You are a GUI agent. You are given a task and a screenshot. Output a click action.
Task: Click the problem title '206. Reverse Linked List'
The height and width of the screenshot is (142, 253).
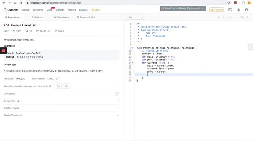click(x=20, y=25)
